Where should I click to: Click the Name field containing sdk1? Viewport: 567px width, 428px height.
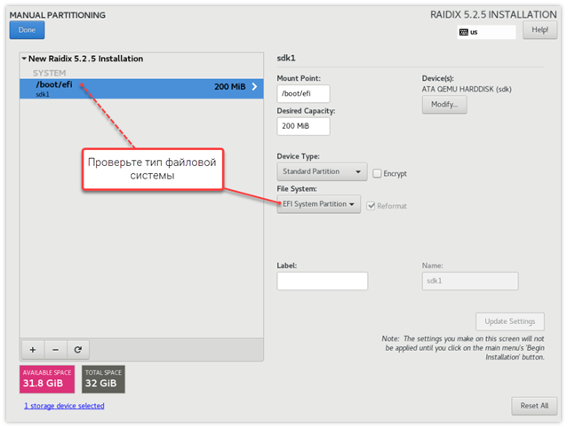click(470, 281)
